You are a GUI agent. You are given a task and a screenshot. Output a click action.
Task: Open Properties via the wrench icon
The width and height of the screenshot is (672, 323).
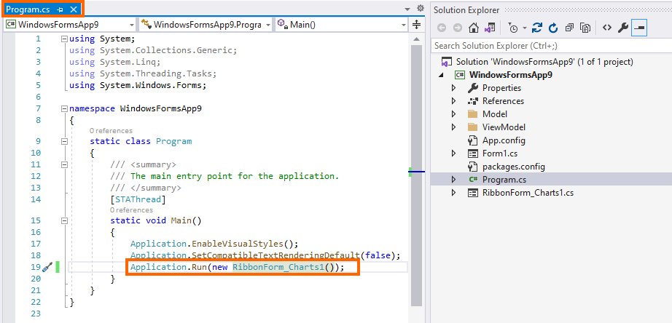pos(622,28)
